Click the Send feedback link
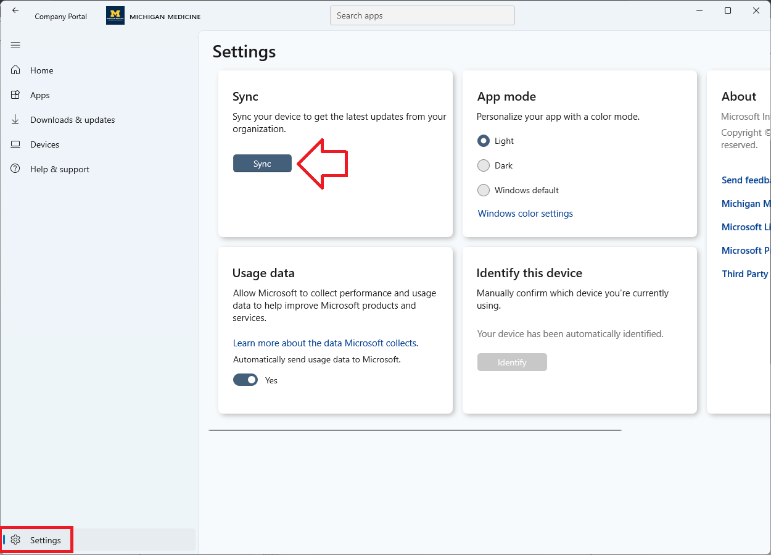Viewport: 771px width, 555px height. (746, 180)
